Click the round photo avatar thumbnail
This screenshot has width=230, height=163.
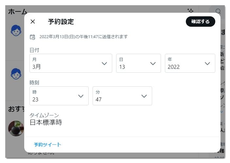16,128
